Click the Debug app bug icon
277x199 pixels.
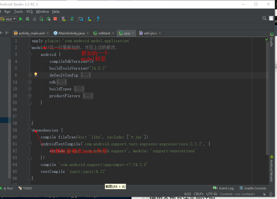click(28, 19)
